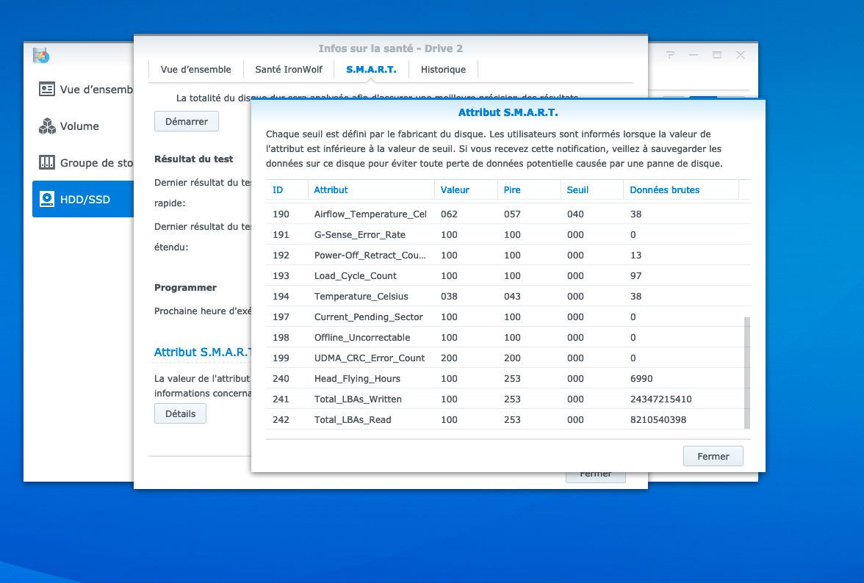Click Résultat du test heading

(x=193, y=159)
